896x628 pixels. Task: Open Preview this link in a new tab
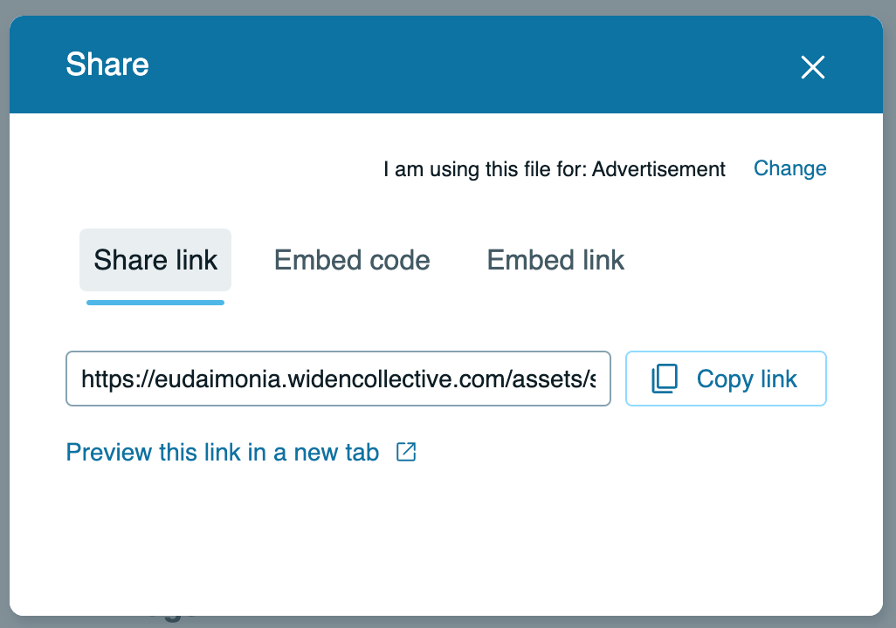point(223,453)
